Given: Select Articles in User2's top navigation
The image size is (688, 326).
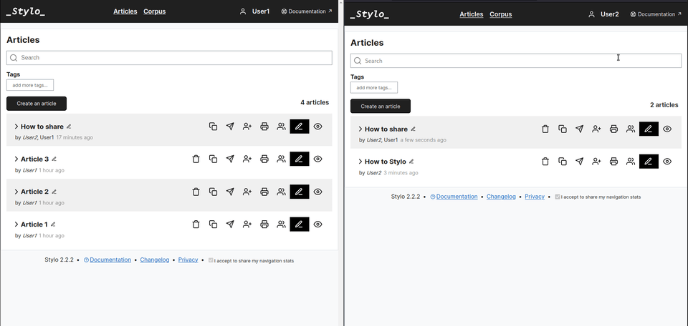Looking at the screenshot, I should (x=471, y=14).
